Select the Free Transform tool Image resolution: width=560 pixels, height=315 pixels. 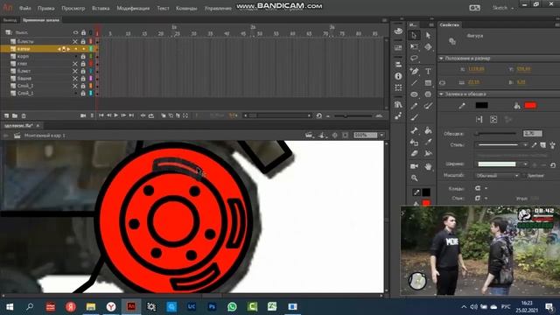point(414,46)
